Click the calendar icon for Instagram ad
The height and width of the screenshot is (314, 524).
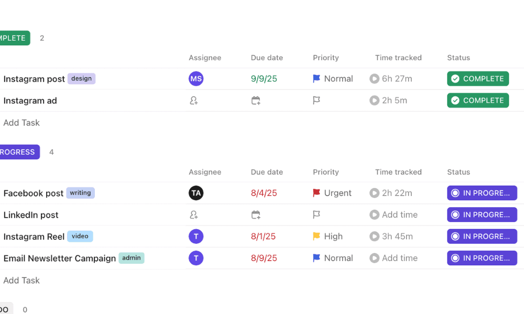(x=256, y=100)
